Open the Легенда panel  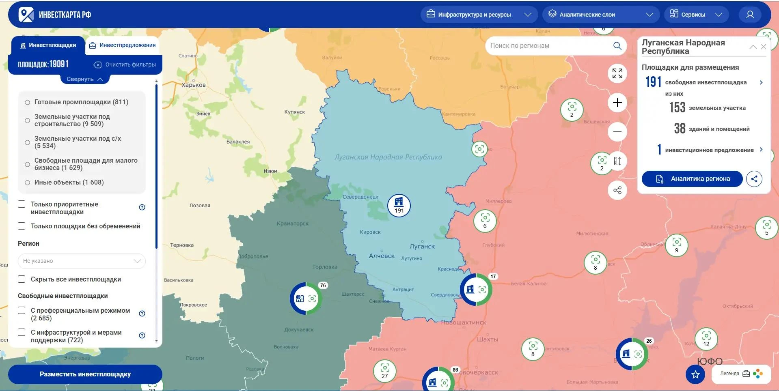pyautogui.click(x=741, y=374)
